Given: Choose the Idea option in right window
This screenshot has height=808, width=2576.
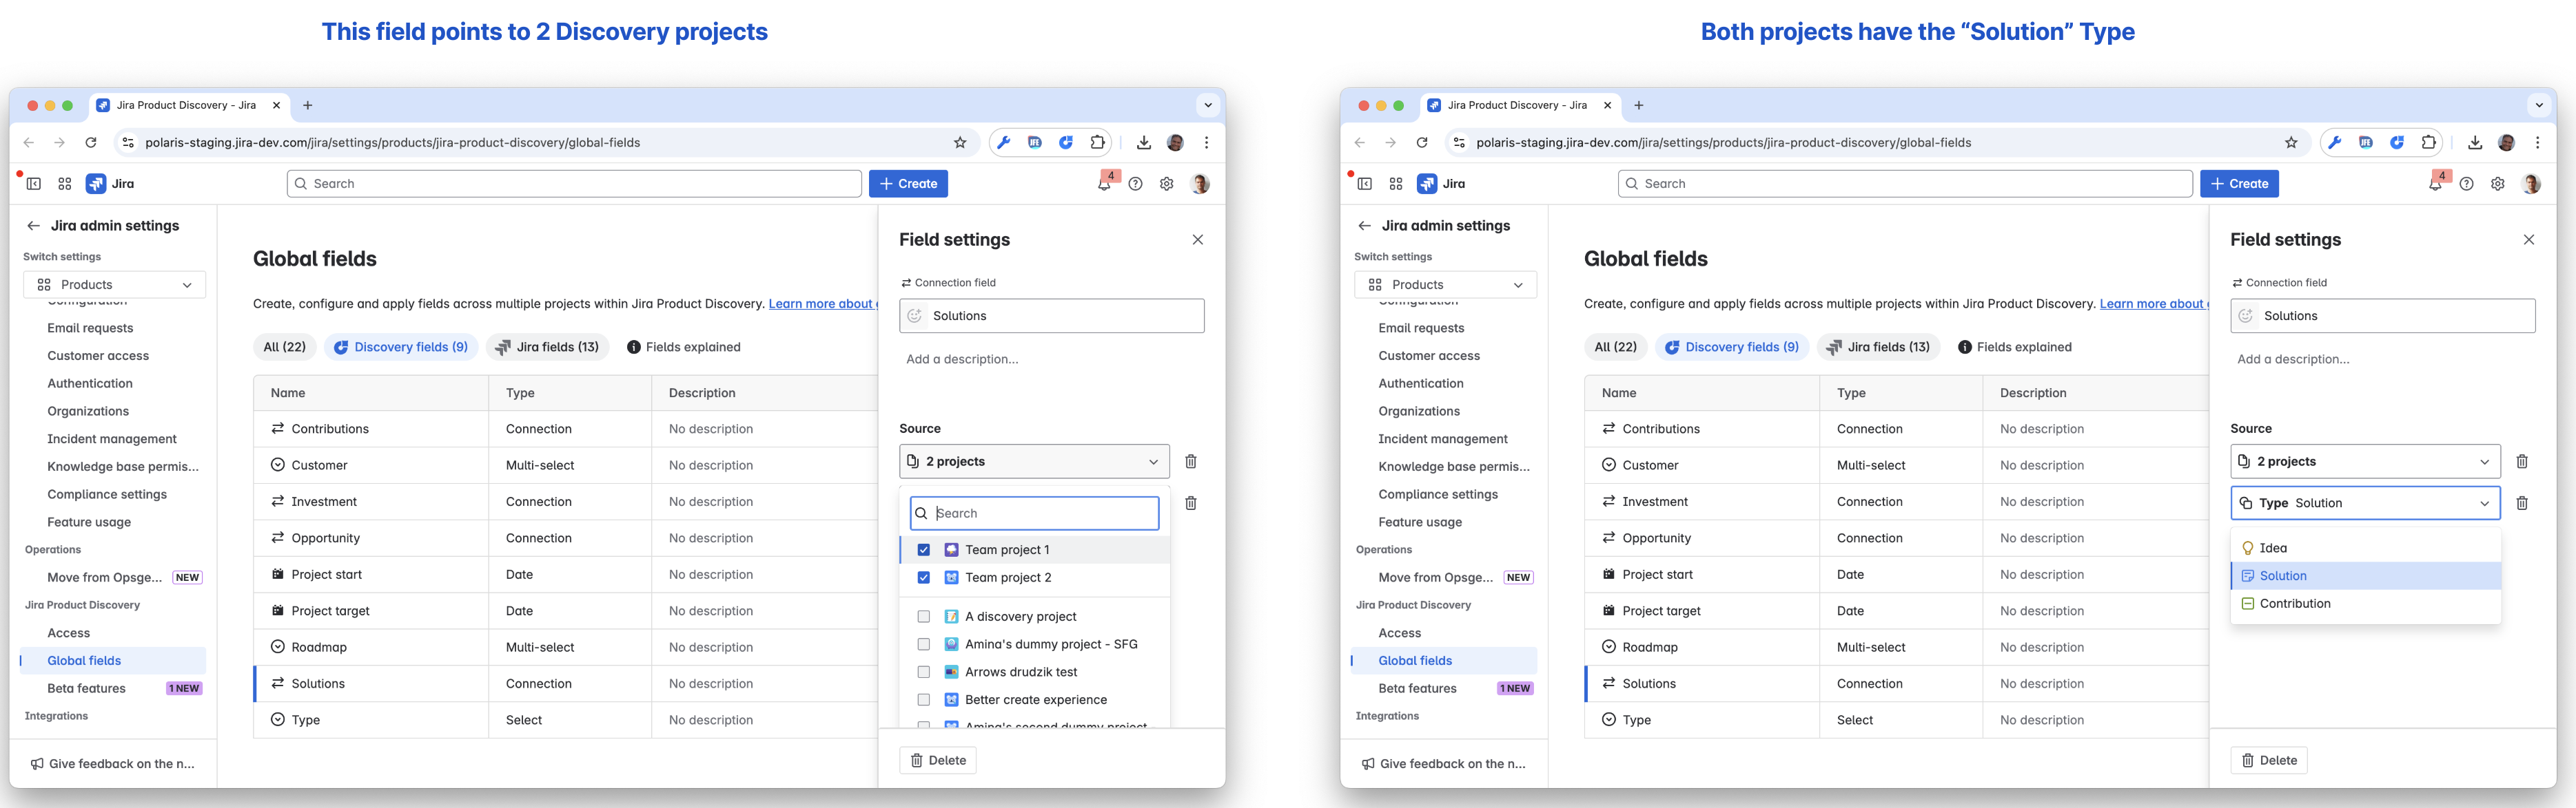Looking at the screenshot, I should point(2366,549).
